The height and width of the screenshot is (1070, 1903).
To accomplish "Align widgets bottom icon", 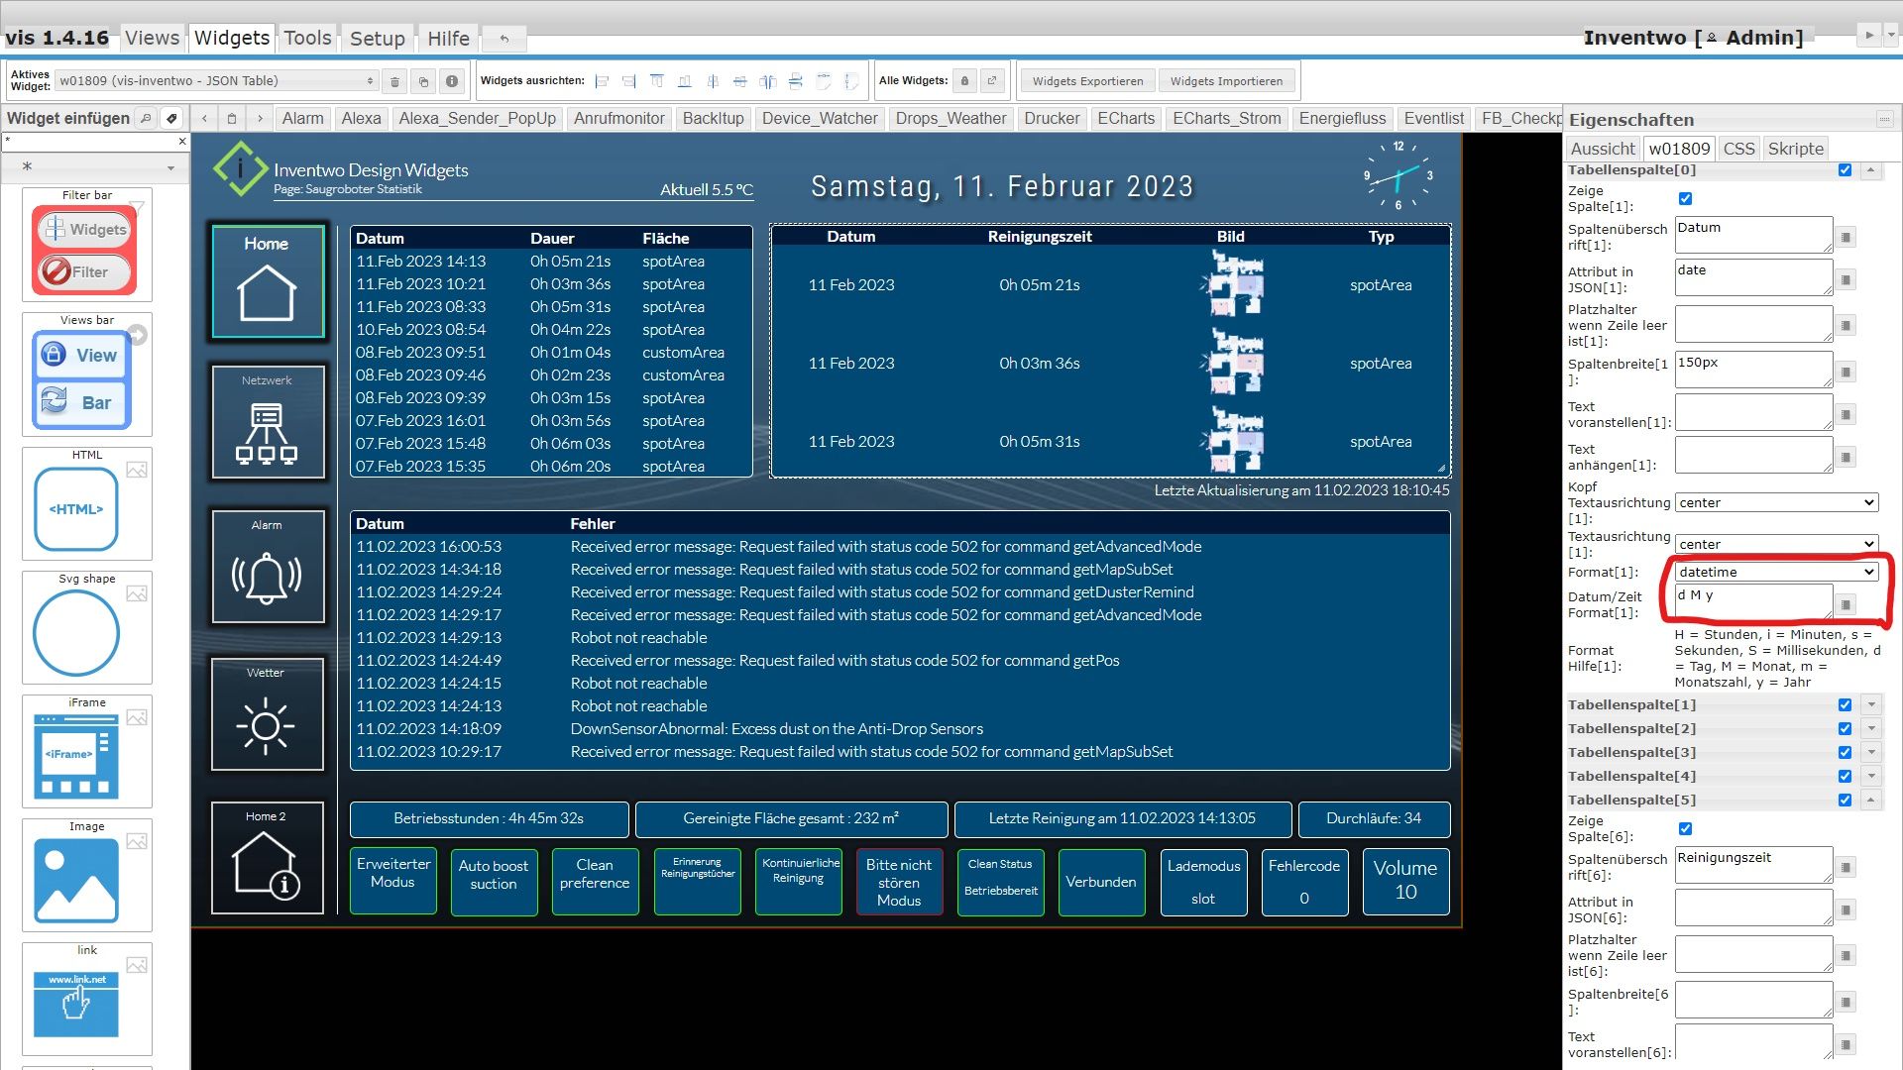I will [x=684, y=81].
